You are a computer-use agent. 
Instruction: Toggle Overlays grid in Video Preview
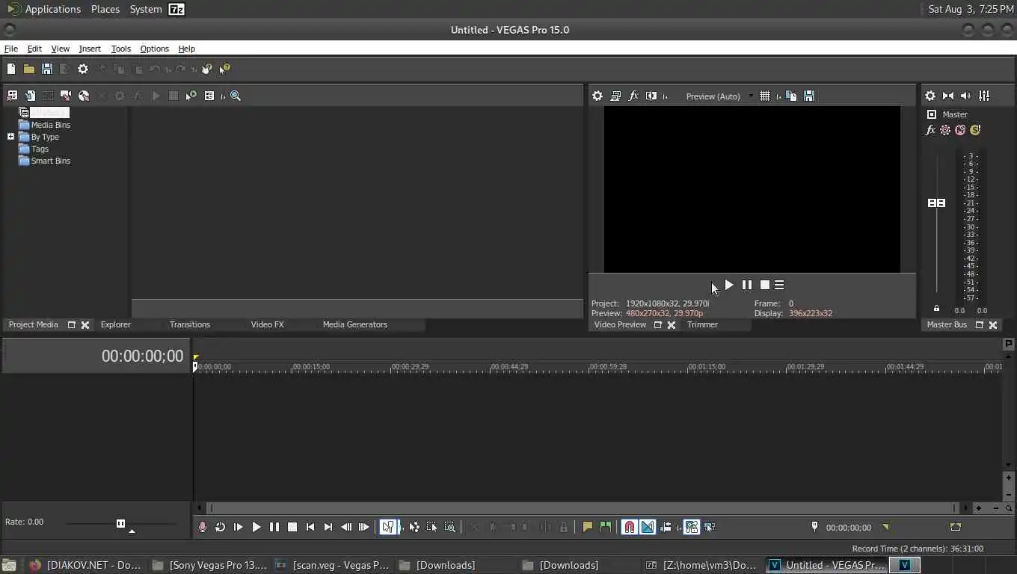coord(765,96)
